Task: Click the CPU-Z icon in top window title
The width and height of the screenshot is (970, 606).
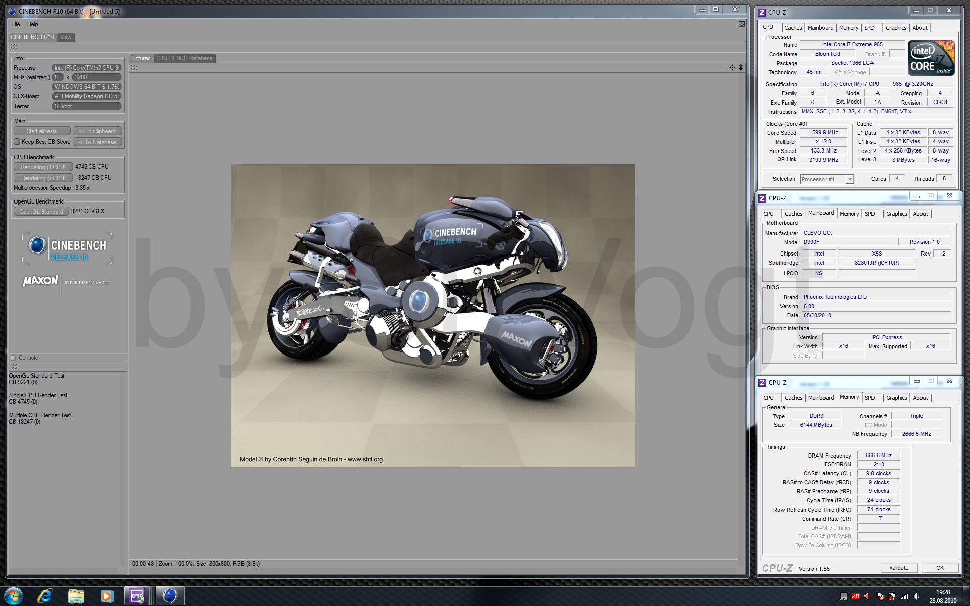Action: click(x=762, y=12)
